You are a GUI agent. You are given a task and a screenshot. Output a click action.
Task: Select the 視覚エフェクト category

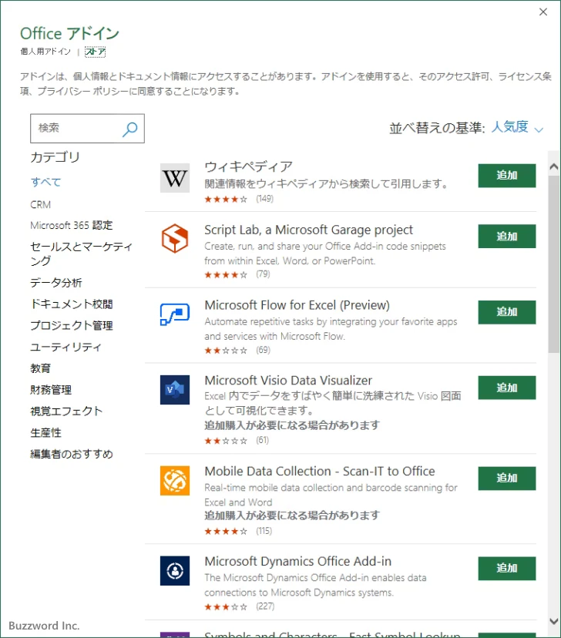coord(66,411)
